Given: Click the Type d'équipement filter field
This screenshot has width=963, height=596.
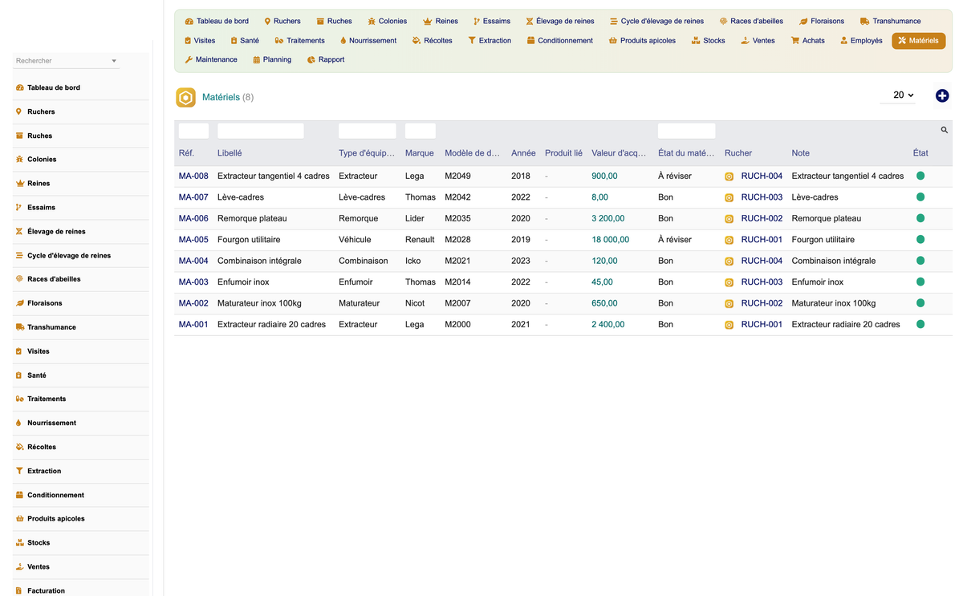Looking at the screenshot, I should pyautogui.click(x=368, y=131).
